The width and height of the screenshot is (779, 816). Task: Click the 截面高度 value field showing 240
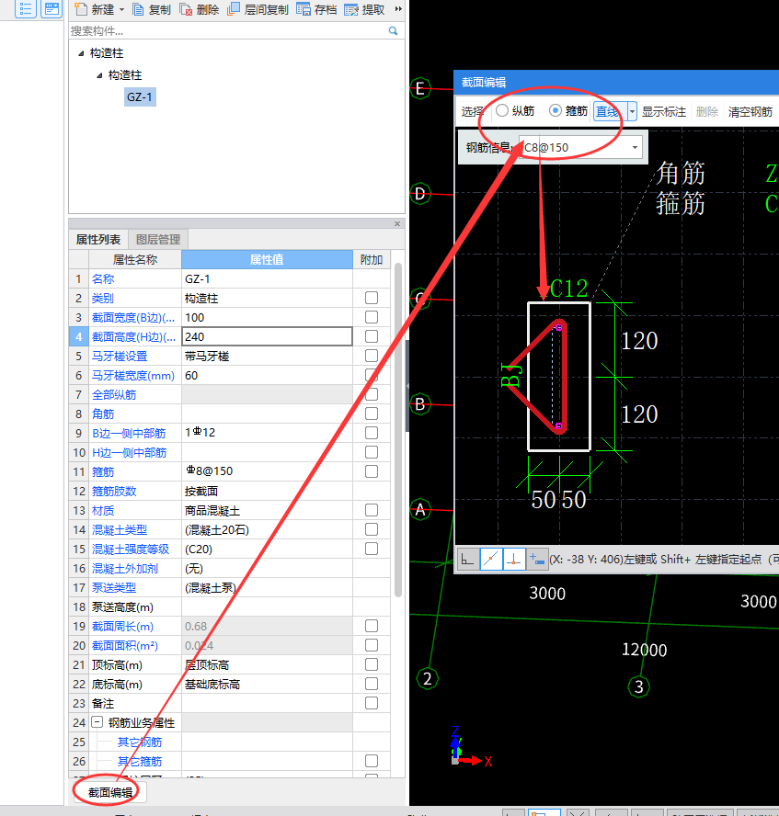[267, 336]
